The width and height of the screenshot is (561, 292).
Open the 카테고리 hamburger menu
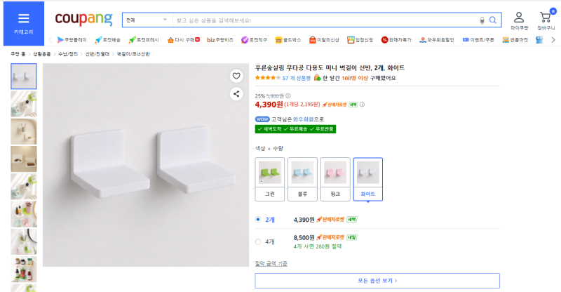(x=24, y=24)
